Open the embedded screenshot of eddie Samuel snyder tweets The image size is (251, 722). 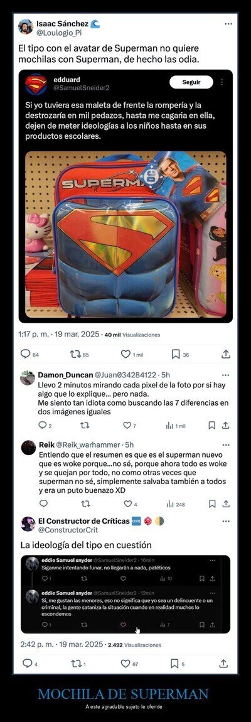click(x=125, y=594)
